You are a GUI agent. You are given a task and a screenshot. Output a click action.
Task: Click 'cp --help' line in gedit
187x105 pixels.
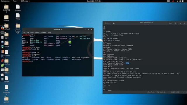(x=107, y=44)
